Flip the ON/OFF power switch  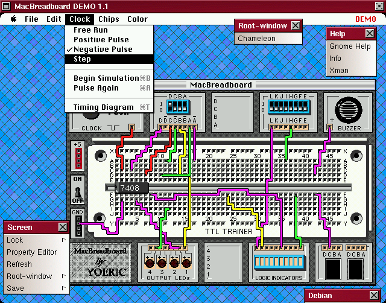tap(78, 190)
